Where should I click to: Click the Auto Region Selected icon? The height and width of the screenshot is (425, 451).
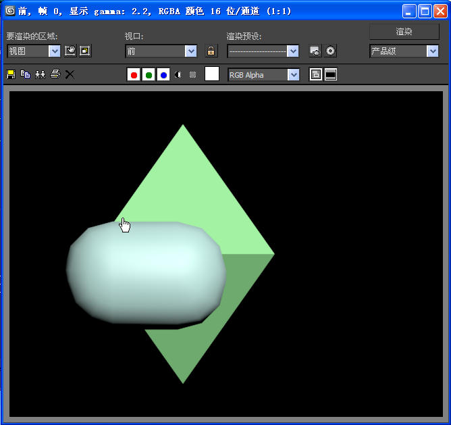[x=85, y=51]
